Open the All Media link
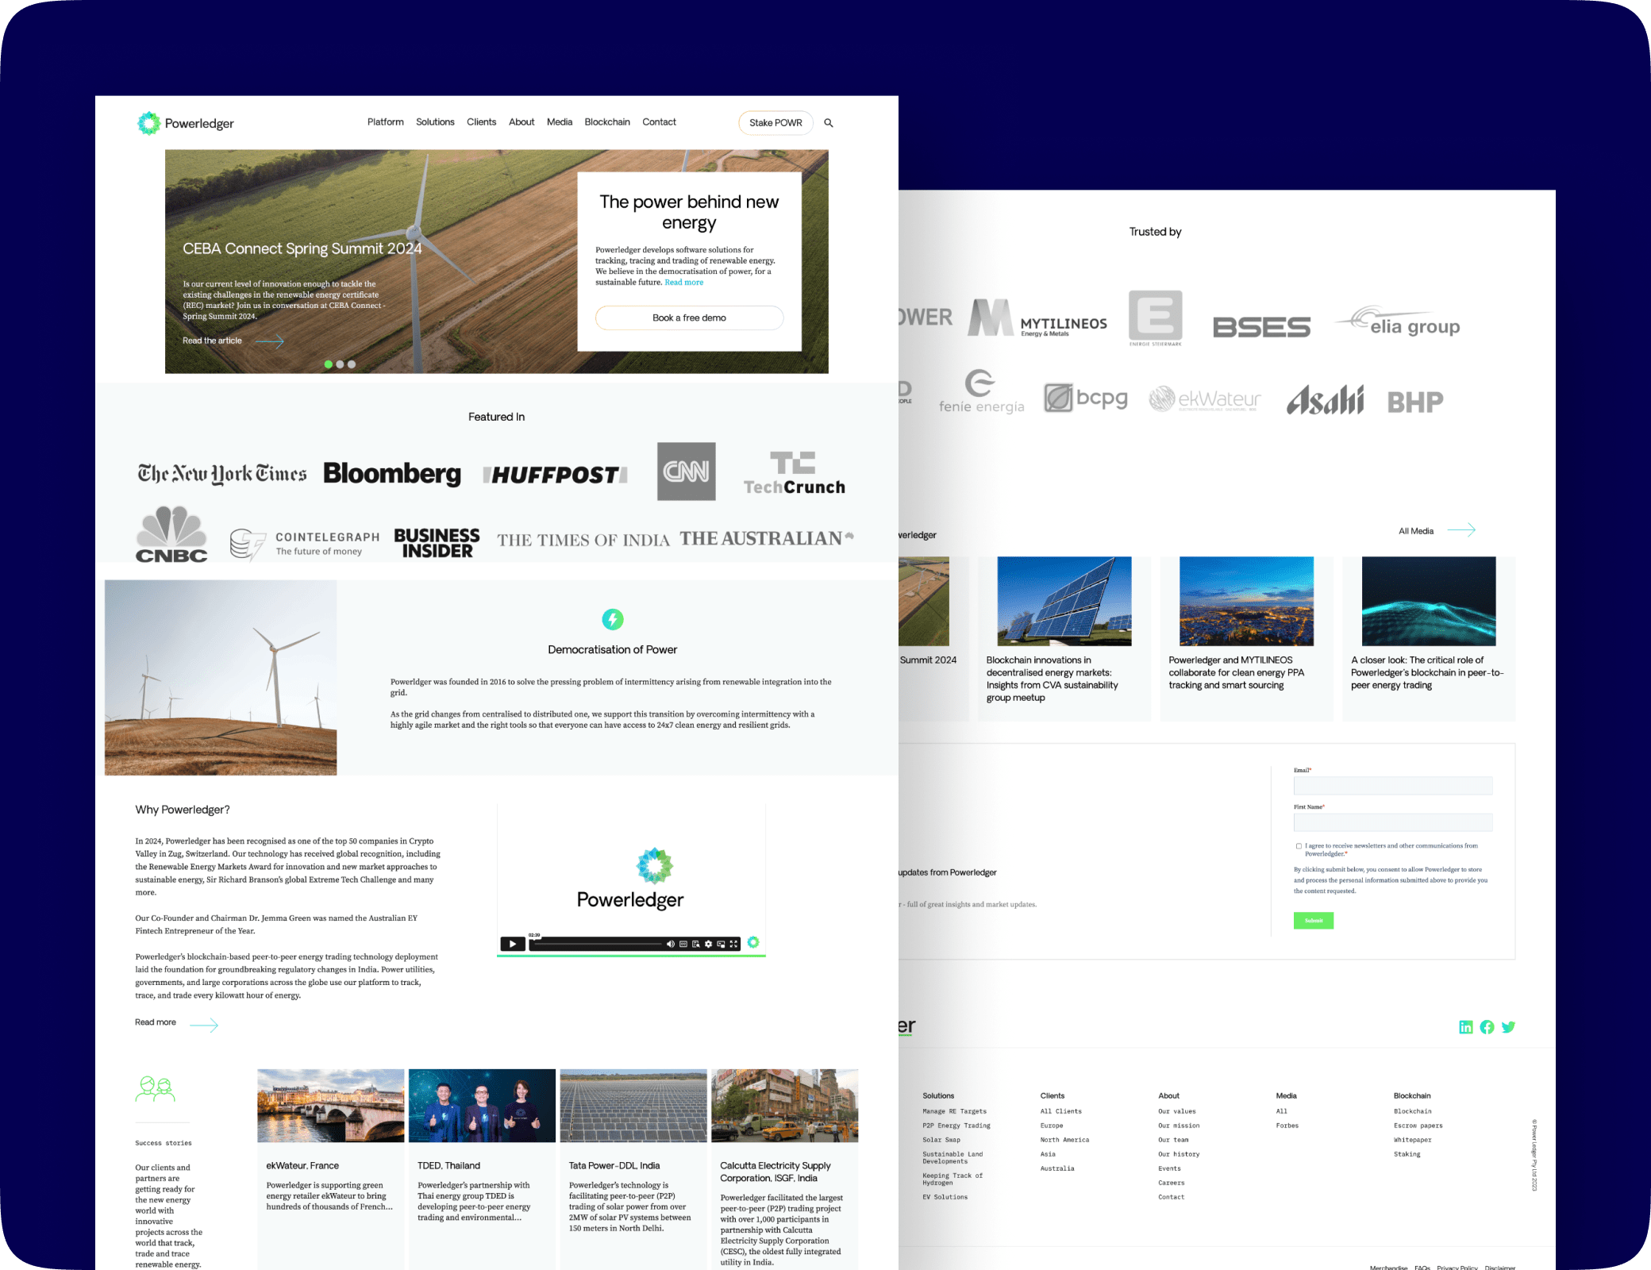 [x=1416, y=531]
